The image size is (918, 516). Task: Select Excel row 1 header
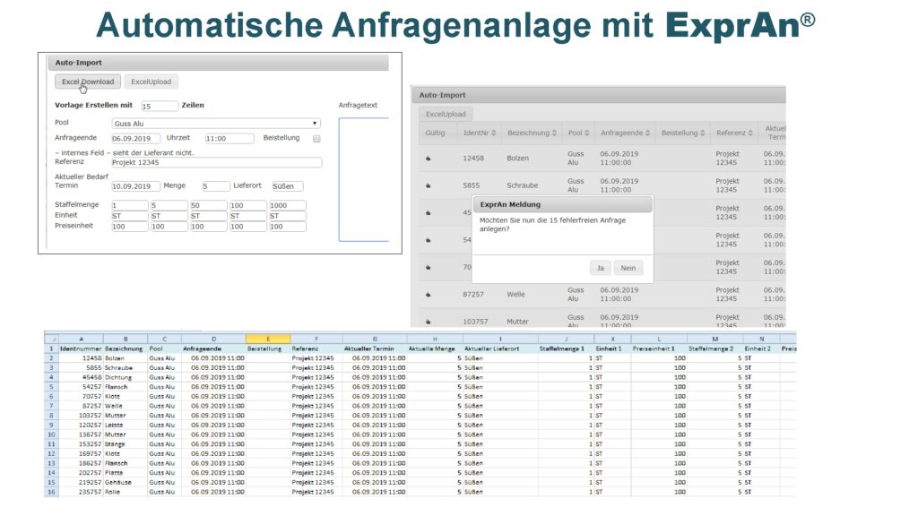pos(51,348)
